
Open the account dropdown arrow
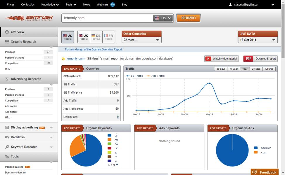[x=273, y=5]
